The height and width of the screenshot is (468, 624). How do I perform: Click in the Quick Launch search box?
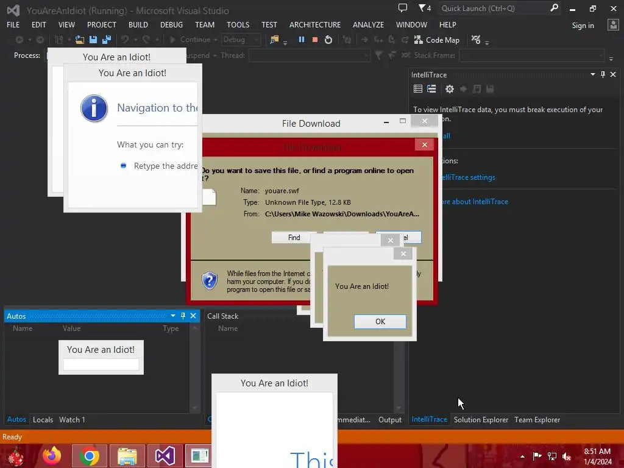coord(494,9)
